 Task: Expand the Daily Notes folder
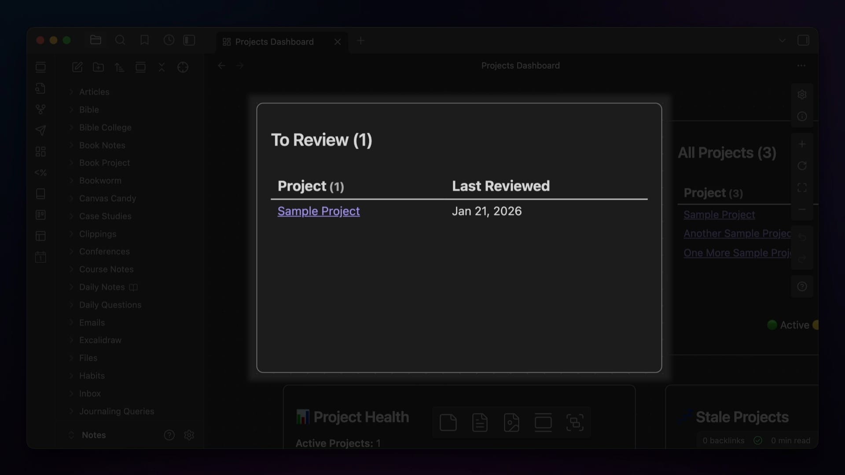point(102,287)
